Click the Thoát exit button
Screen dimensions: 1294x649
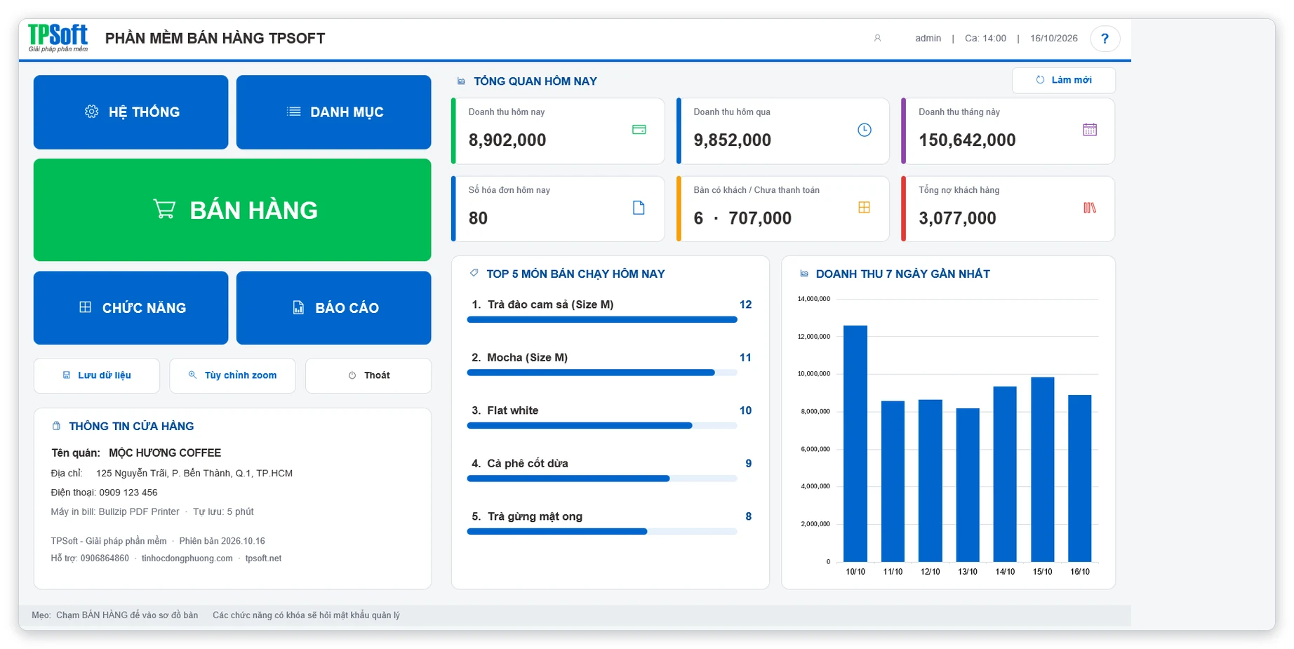368,375
